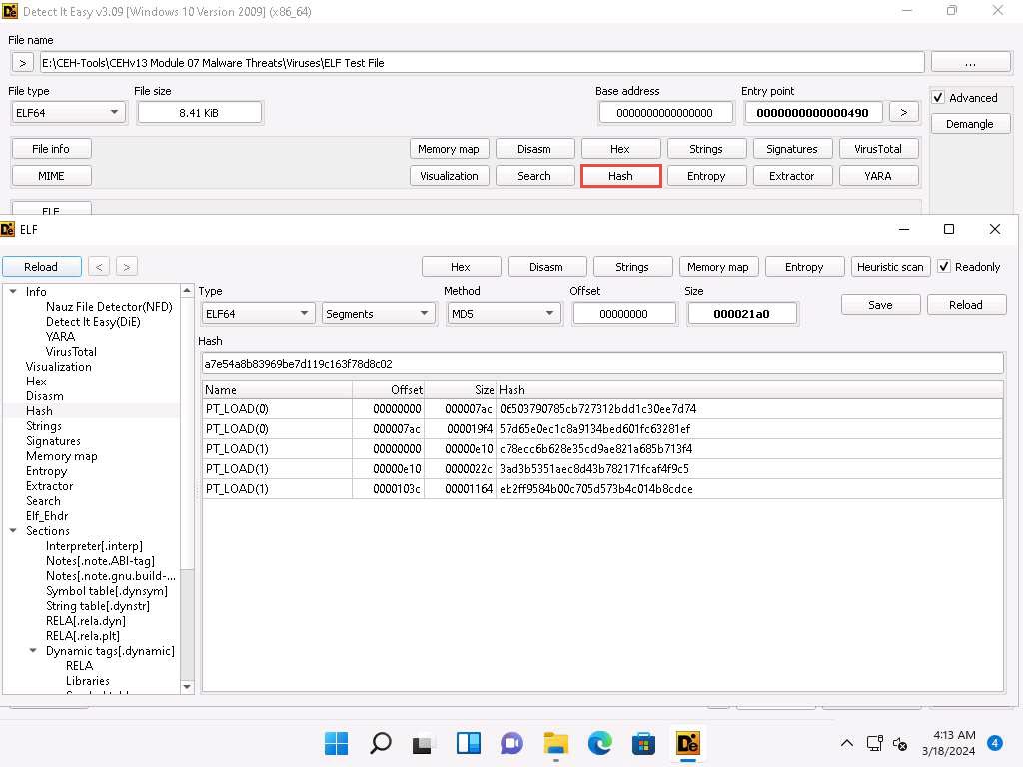The width and height of the screenshot is (1023, 767).
Task: Click Detect It Easy taskbar icon
Action: [x=687, y=743]
